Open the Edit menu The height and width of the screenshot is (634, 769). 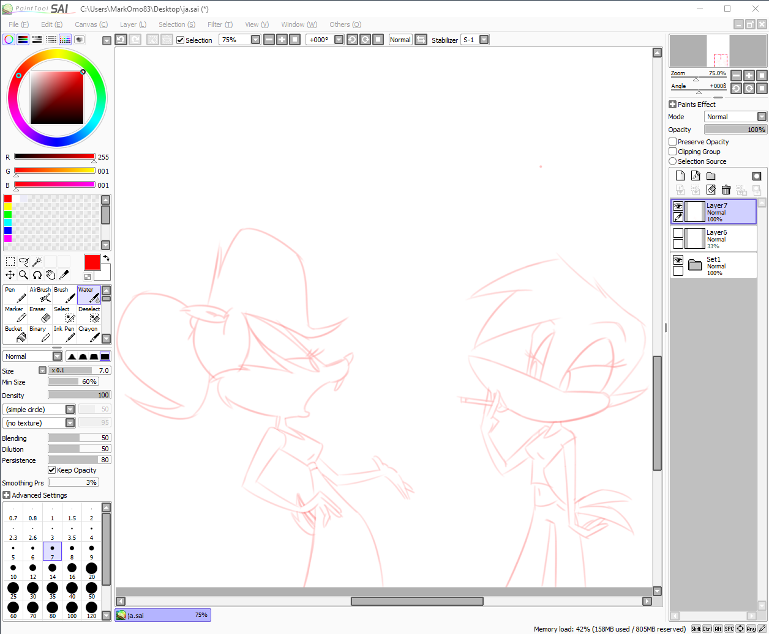(x=51, y=24)
